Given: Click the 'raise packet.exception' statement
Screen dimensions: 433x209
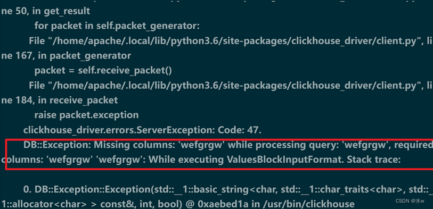Looking at the screenshot, I should (86, 115).
